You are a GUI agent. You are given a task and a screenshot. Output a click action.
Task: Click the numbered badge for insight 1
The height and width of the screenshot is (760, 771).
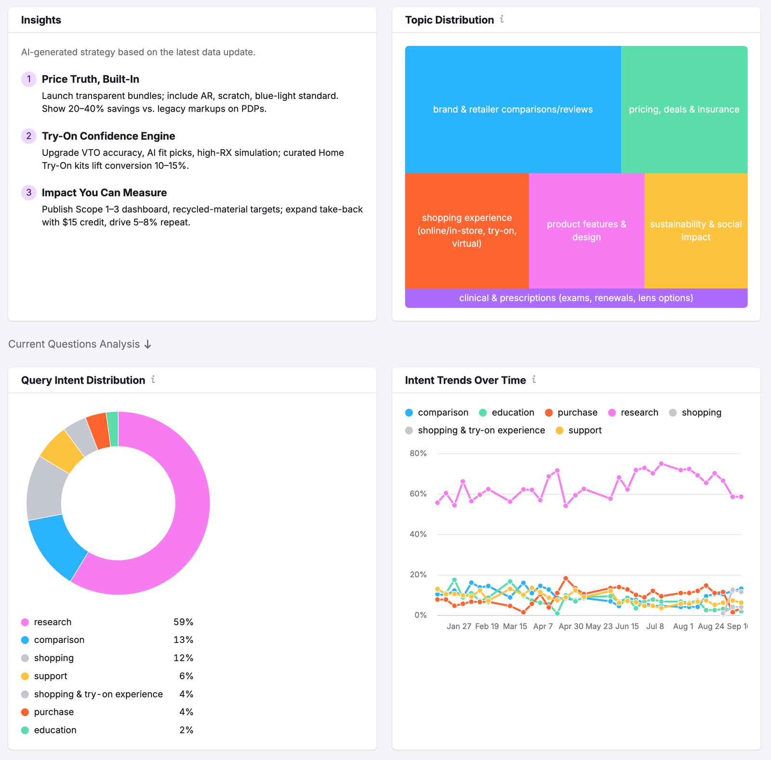point(28,79)
